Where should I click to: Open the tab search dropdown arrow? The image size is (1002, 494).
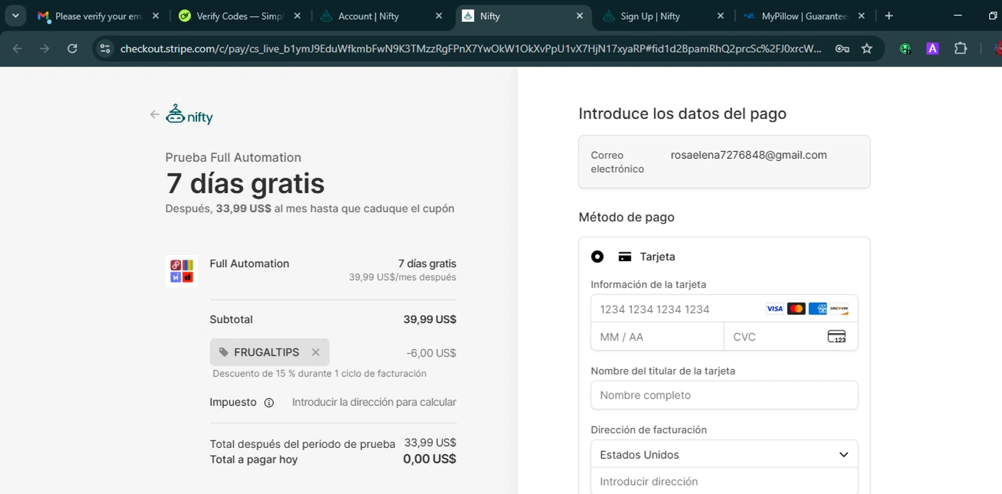(15, 16)
